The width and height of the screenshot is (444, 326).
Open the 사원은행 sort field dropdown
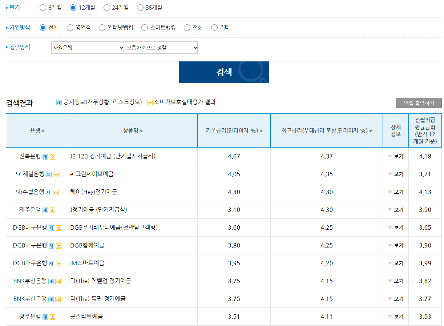click(88, 48)
